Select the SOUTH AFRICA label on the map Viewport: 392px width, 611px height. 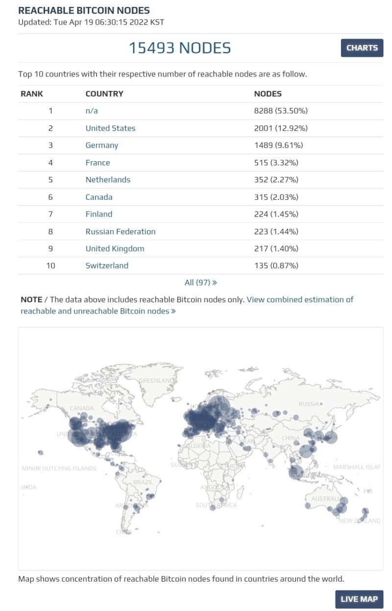[x=216, y=505]
